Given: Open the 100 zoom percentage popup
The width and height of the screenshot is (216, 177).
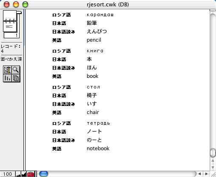Looking at the screenshot, I should (8, 174).
